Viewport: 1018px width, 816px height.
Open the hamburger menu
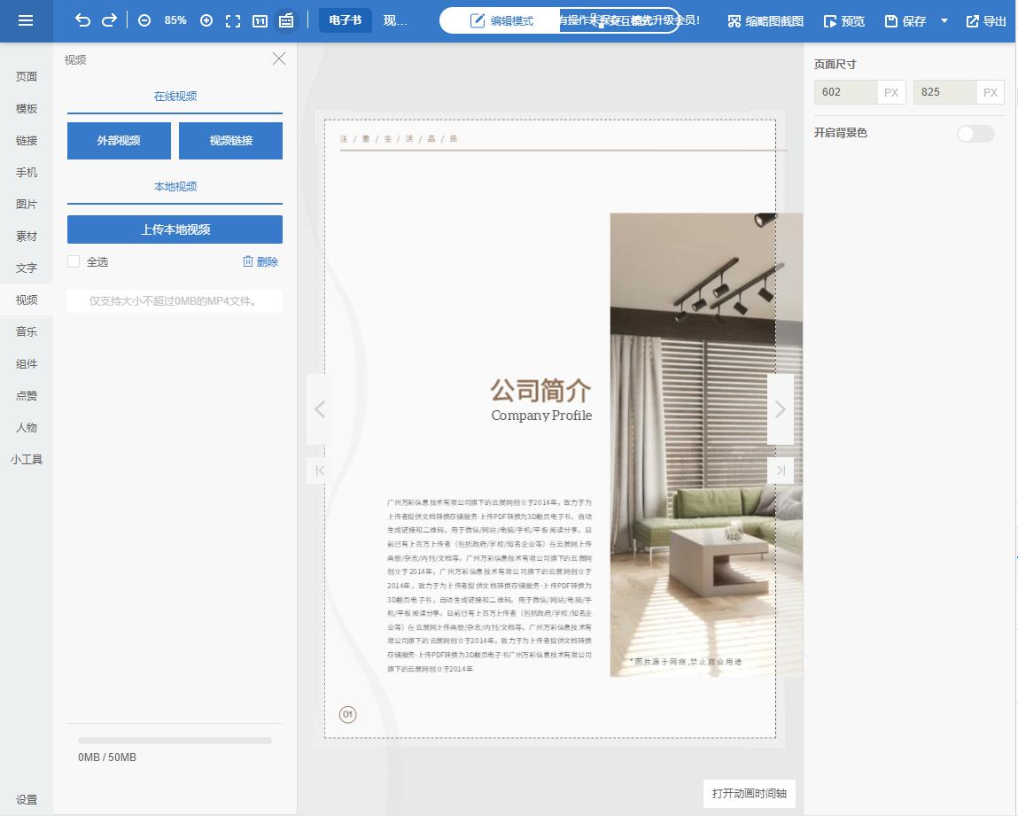[x=26, y=19]
